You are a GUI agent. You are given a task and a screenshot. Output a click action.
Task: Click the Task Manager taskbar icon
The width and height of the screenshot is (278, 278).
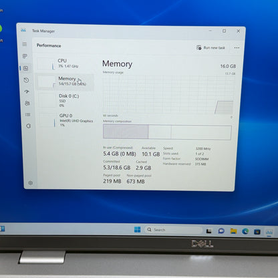(269, 232)
